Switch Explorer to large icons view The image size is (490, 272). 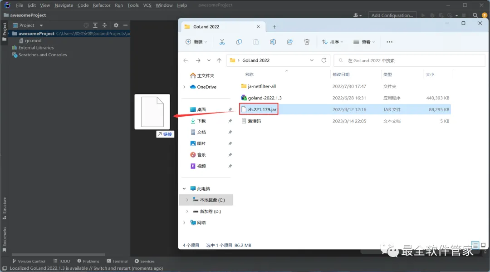(483, 245)
